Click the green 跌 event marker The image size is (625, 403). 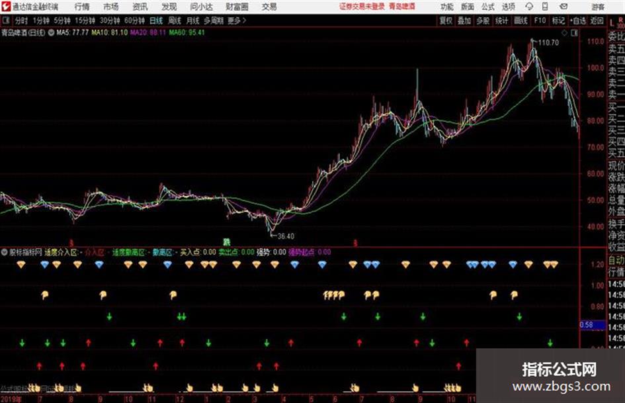tap(226, 242)
